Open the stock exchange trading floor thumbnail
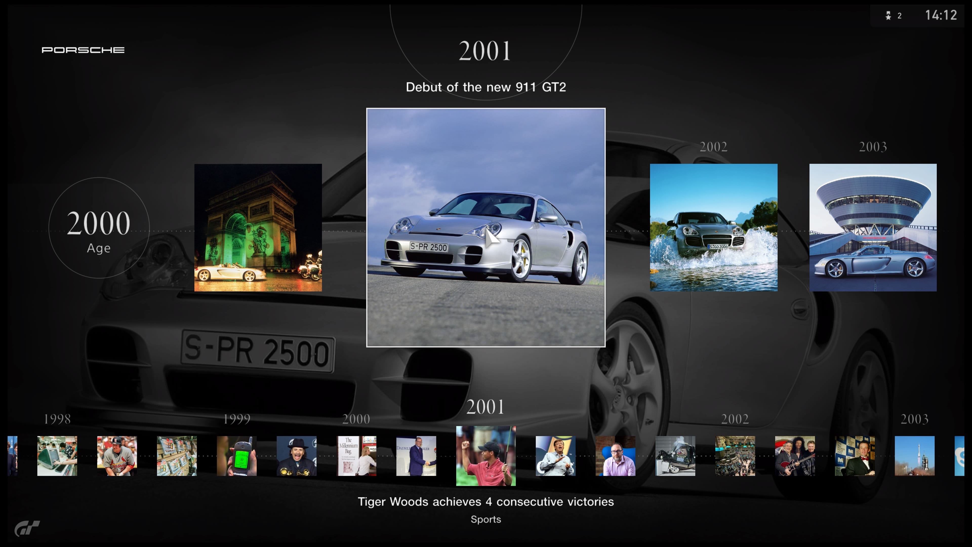The height and width of the screenshot is (547, 972). click(x=735, y=456)
